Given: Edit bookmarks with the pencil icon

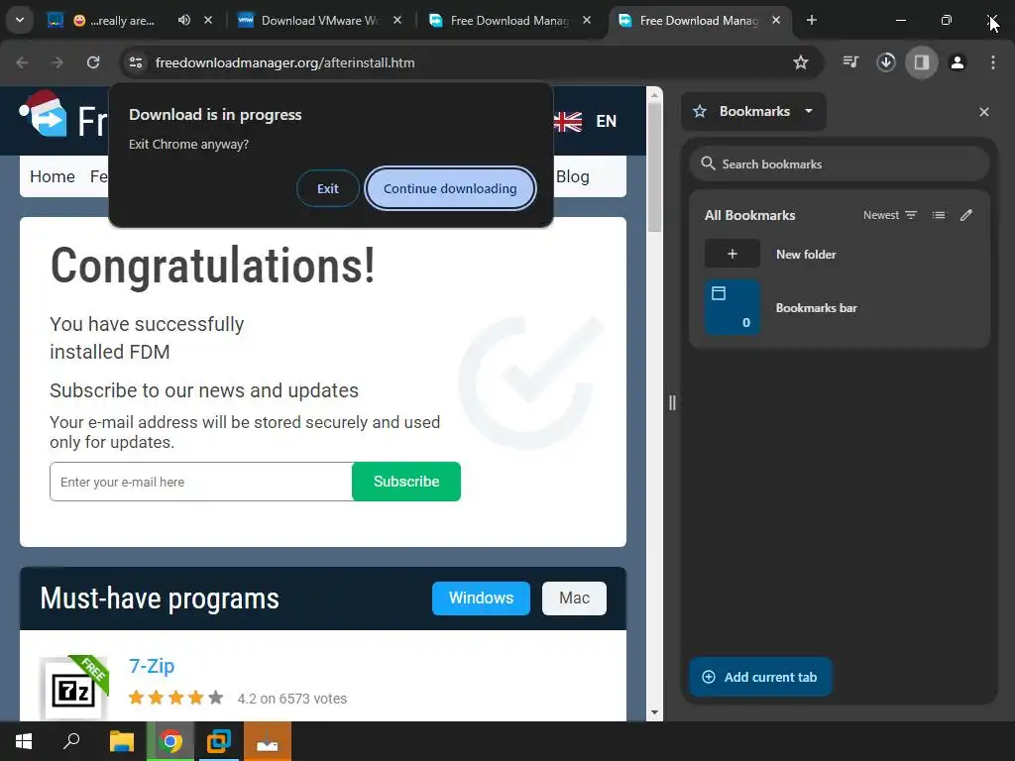Looking at the screenshot, I should [966, 215].
